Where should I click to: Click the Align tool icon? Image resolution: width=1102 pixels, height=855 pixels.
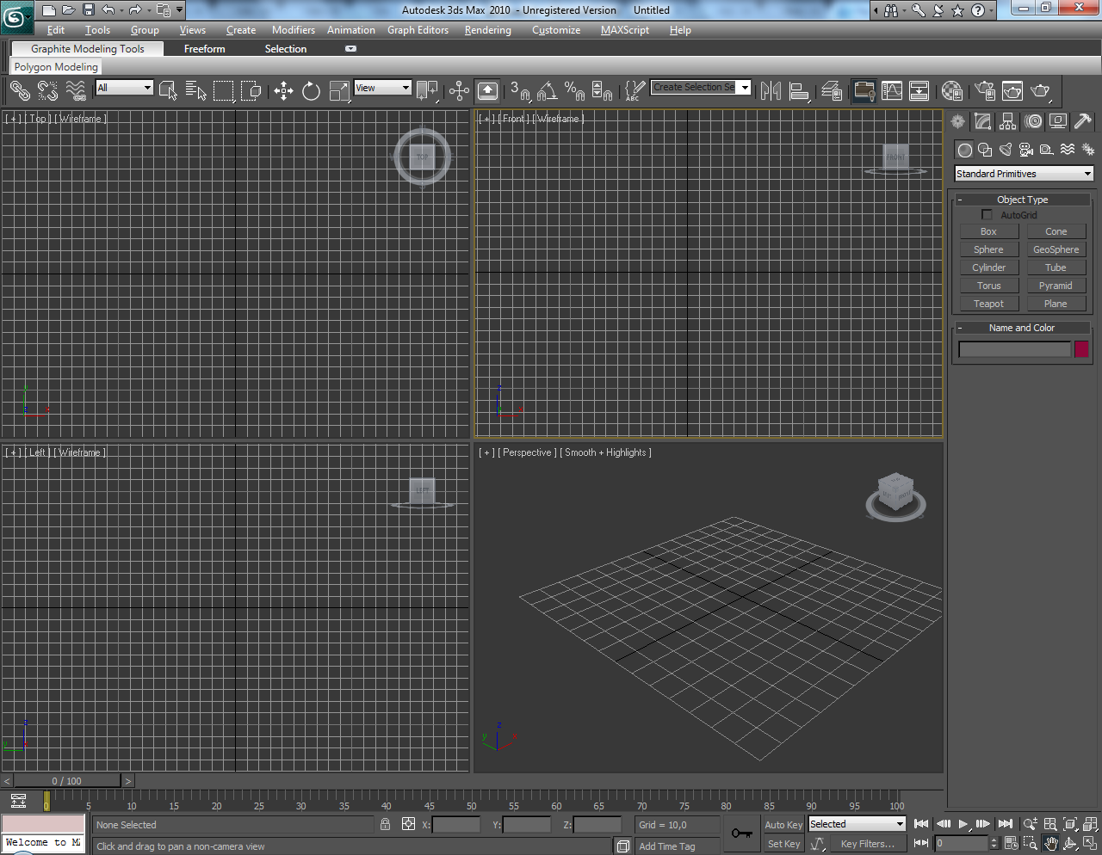pyautogui.click(x=799, y=90)
